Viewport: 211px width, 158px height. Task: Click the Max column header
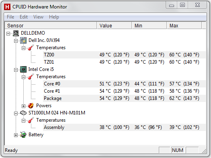184,26
